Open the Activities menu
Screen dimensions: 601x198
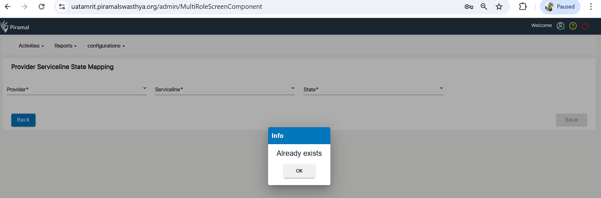(31, 46)
